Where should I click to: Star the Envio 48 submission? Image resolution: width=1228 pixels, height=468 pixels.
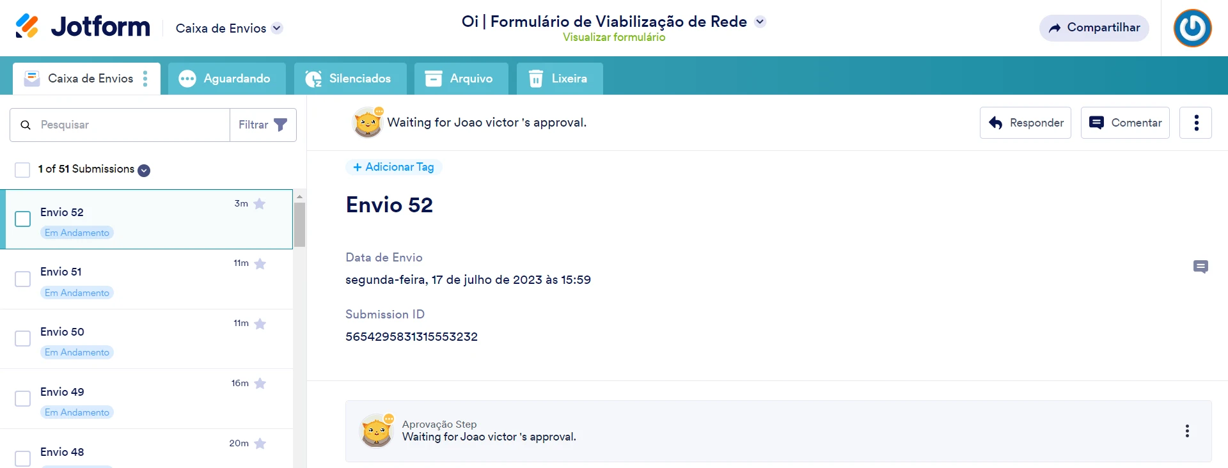260,444
